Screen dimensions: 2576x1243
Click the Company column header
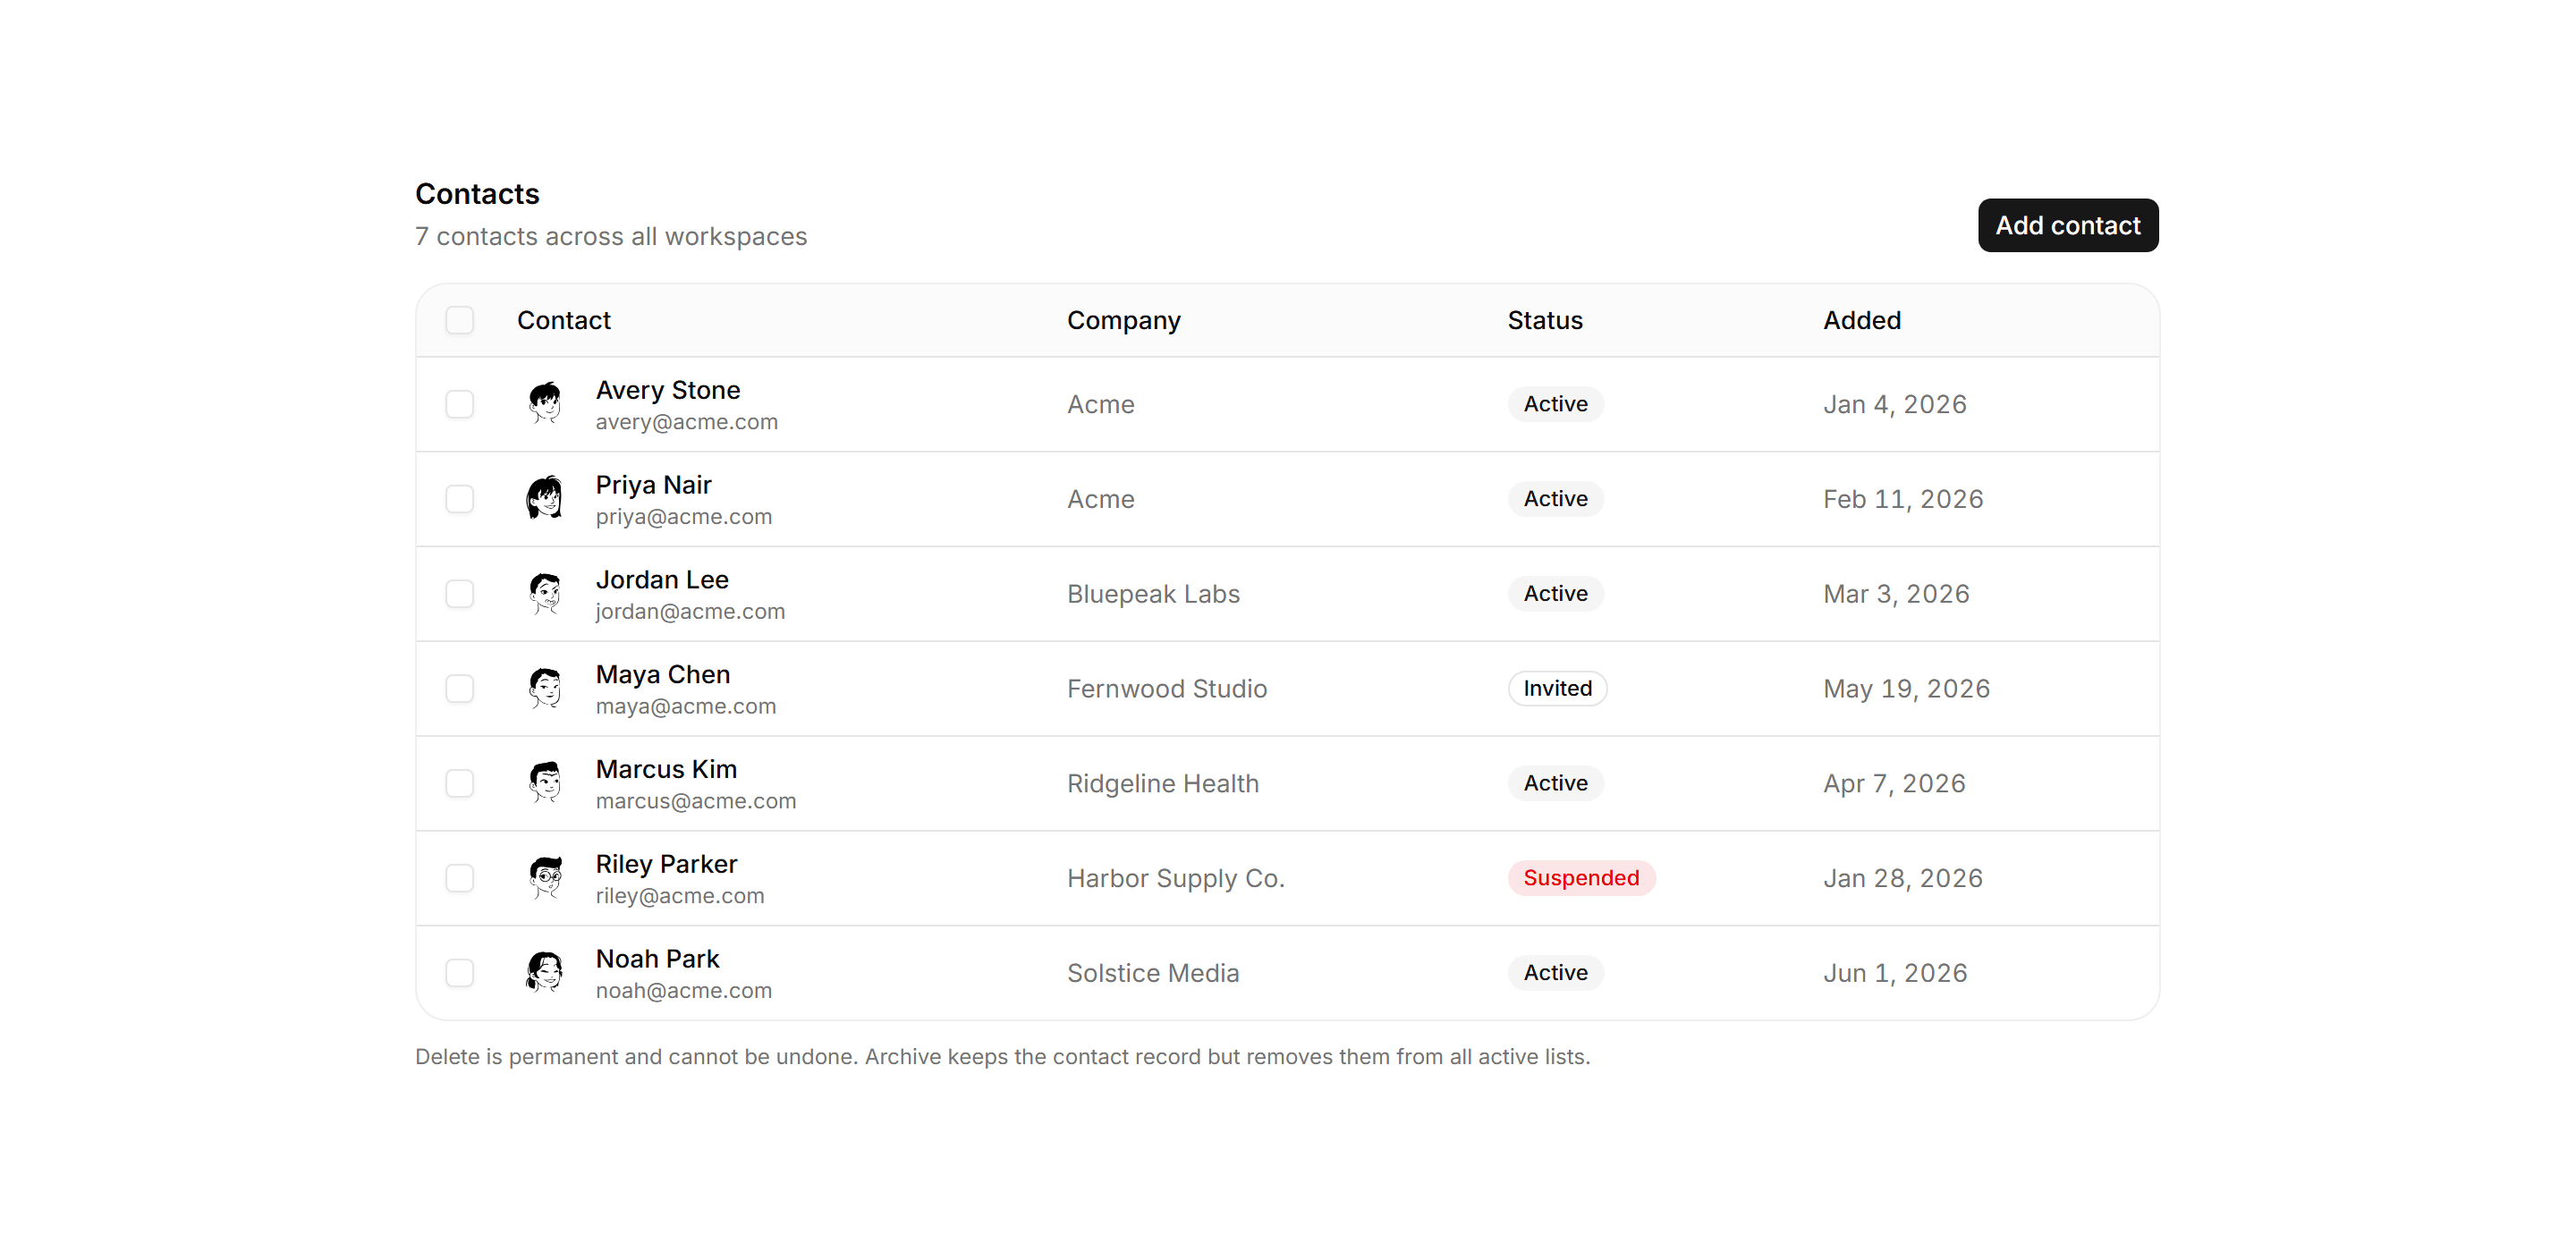(1124, 321)
